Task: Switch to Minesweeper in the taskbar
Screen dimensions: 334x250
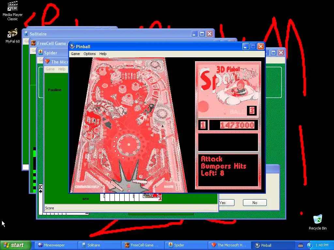Action: click(x=55, y=245)
